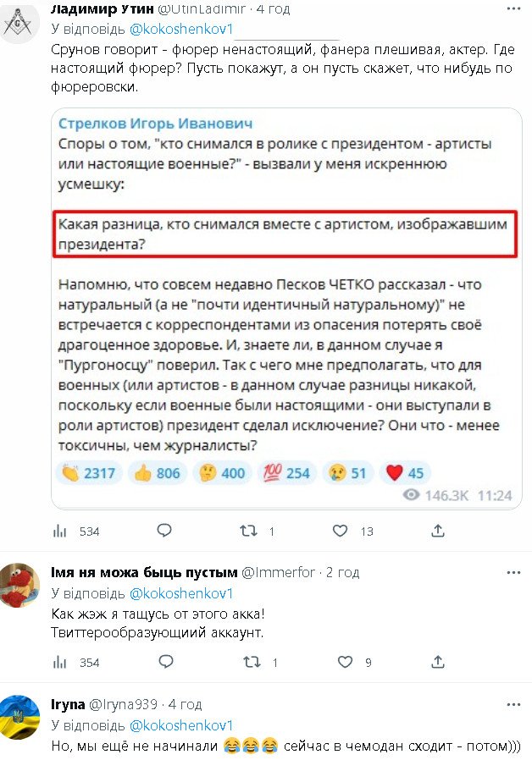Open @kokoshenkov1 link in Immerfor's reply
Viewport: 532px width, 760px height.
[180, 593]
